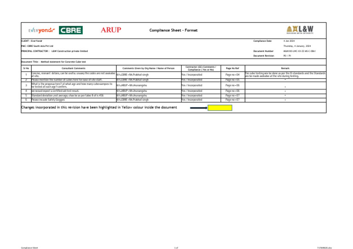The height and width of the screenshot is (249, 353).
Task: Click the 'Page no -04' cell
Action: tap(233, 75)
